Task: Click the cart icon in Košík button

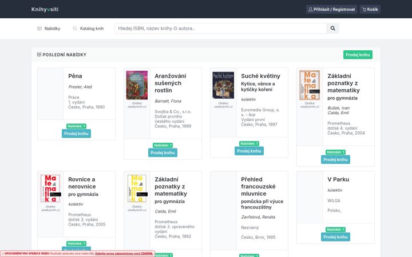Action: tap(364, 10)
